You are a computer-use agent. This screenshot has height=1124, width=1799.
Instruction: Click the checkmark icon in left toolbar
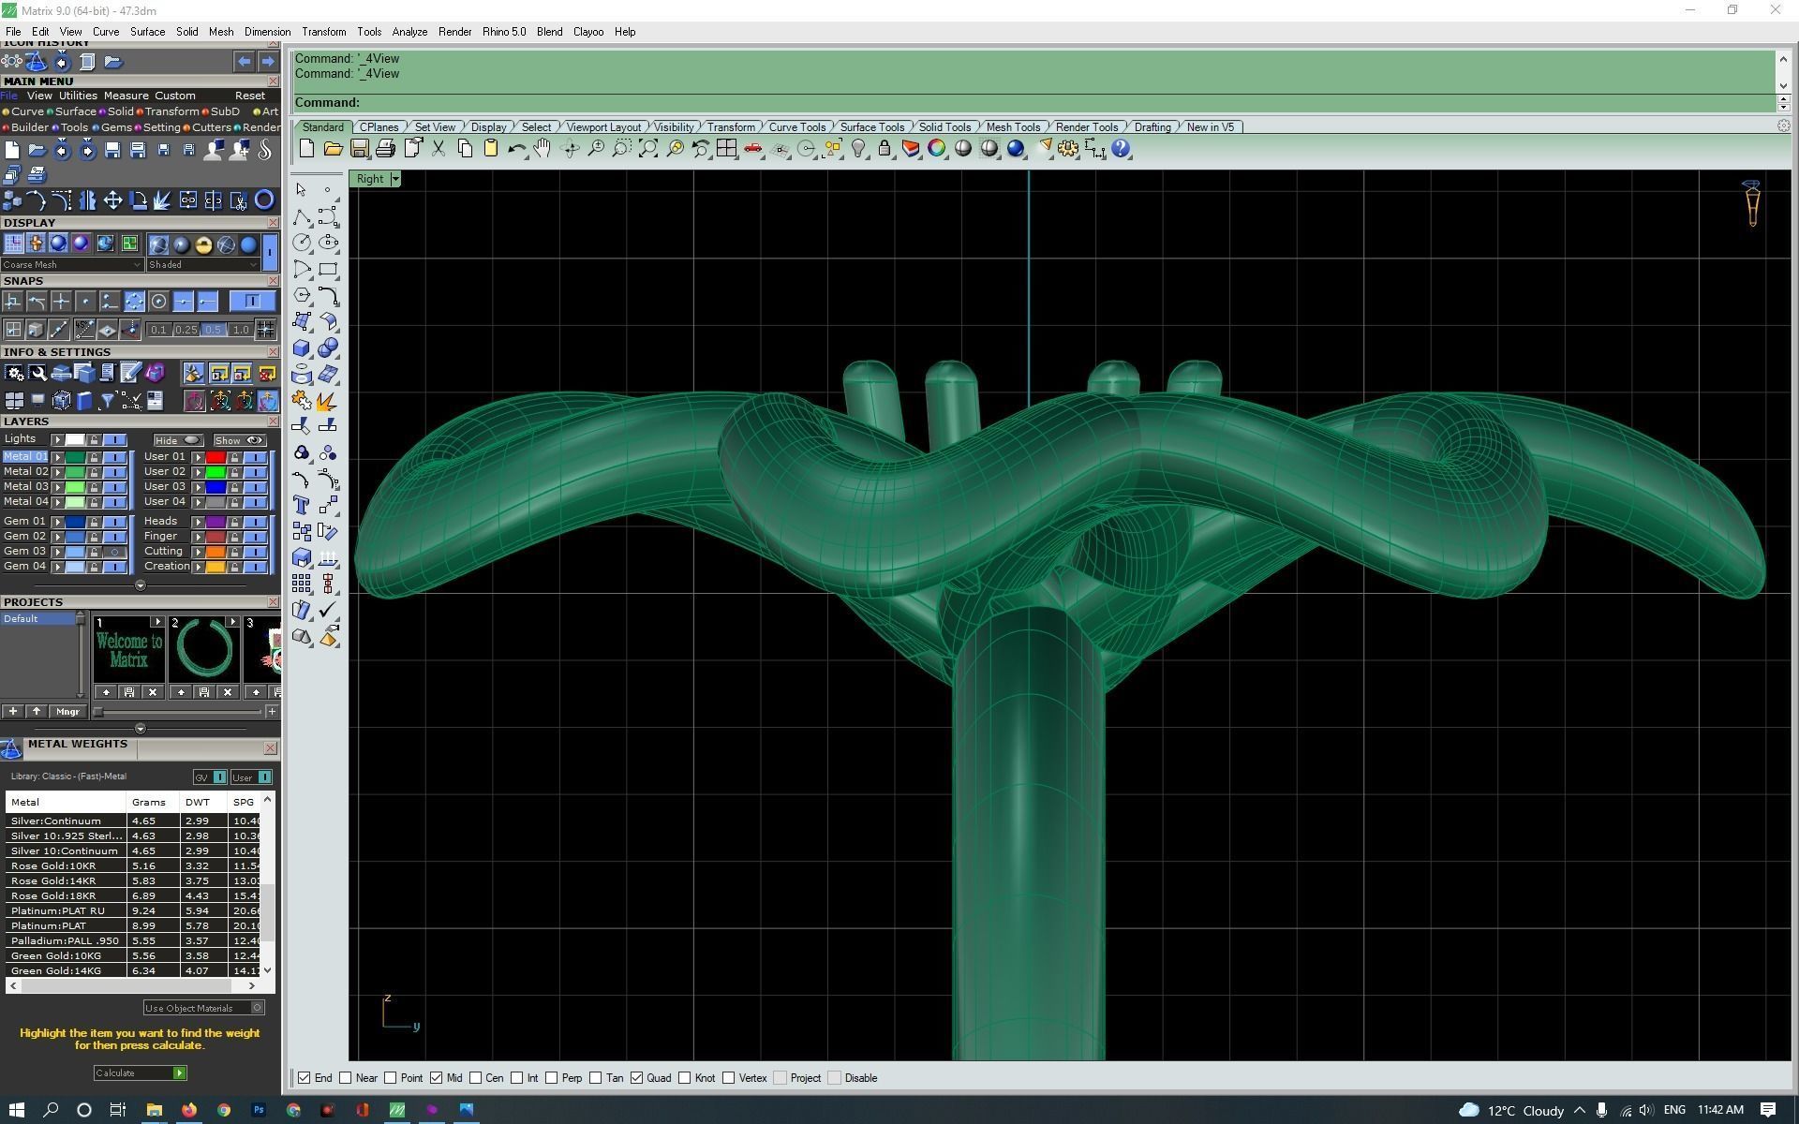pos(328,610)
